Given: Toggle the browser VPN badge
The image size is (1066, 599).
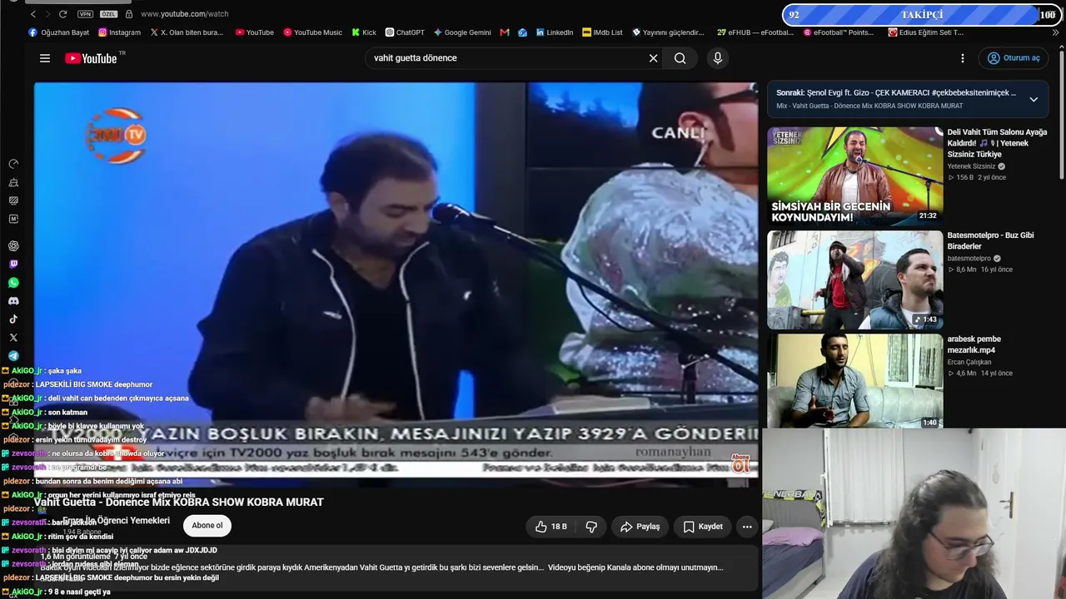Looking at the screenshot, I should point(85,14).
